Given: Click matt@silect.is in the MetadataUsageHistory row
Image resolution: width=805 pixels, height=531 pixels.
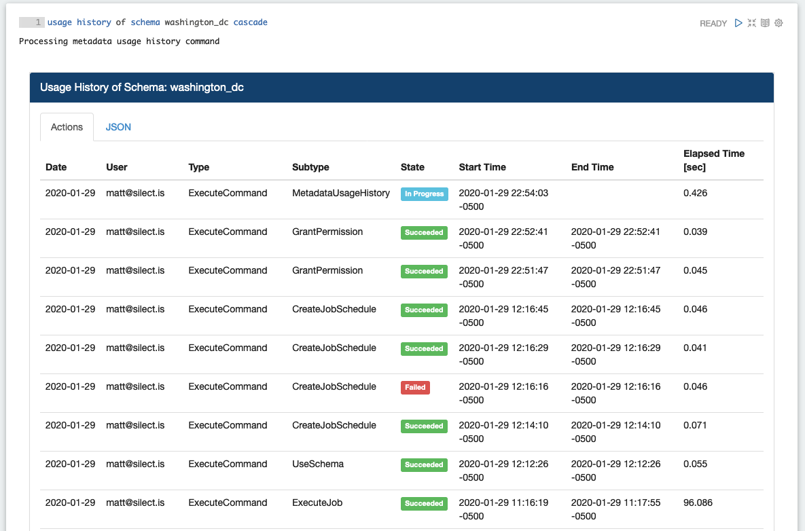Looking at the screenshot, I should (135, 194).
